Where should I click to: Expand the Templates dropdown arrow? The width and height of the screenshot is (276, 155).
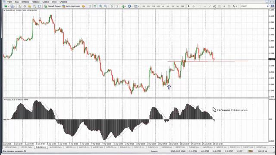click(138, 6)
